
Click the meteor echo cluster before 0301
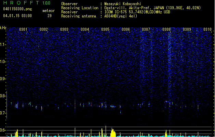[16, 106]
